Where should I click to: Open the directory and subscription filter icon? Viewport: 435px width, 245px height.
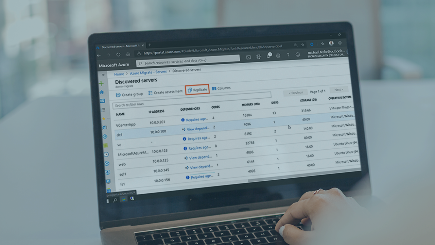click(x=259, y=56)
